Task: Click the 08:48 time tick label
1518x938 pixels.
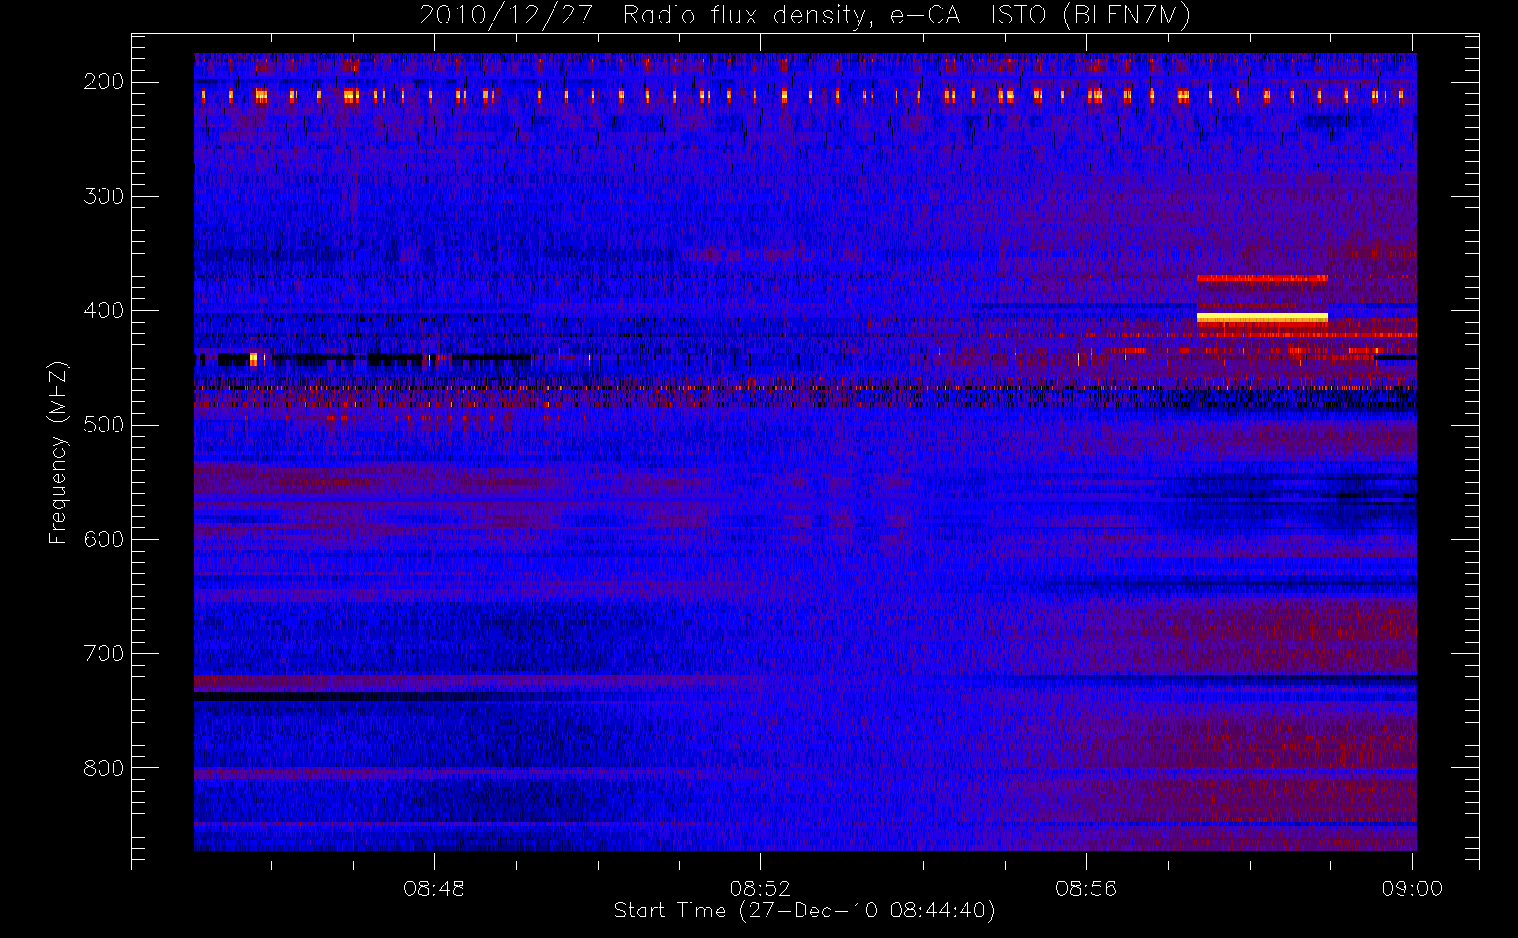Action: pos(433,888)
